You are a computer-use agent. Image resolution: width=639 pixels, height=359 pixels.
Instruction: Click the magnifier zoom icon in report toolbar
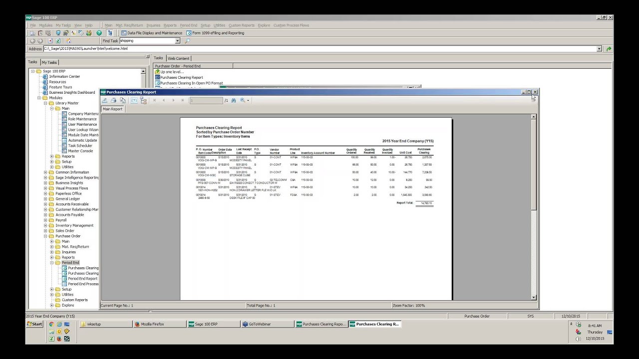click(x=242, y=100)
